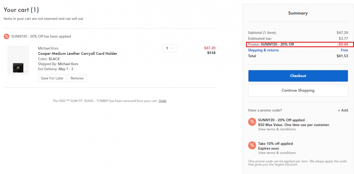The width and height of the screenshot is (354, 174).
Task: Click the Have a promo code? label
Action: tap(265, 111)
